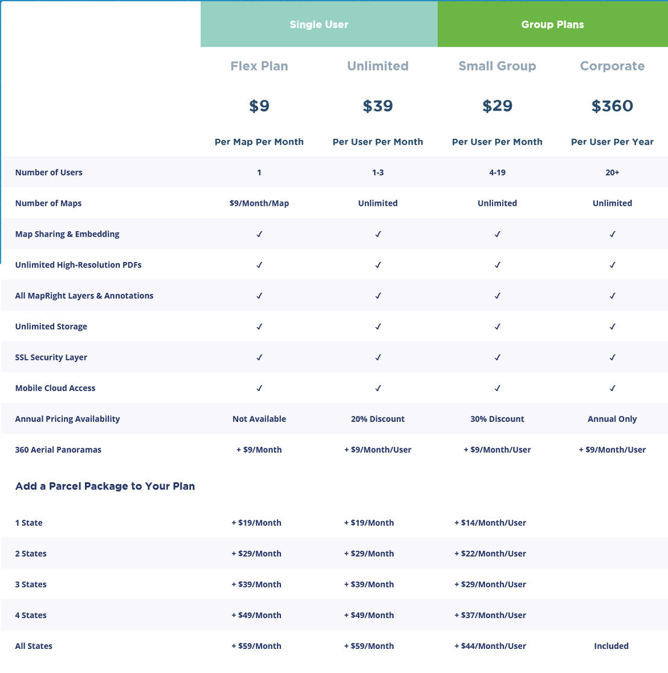
Task: Select the Single User tab header
Action: coord(319,24)
